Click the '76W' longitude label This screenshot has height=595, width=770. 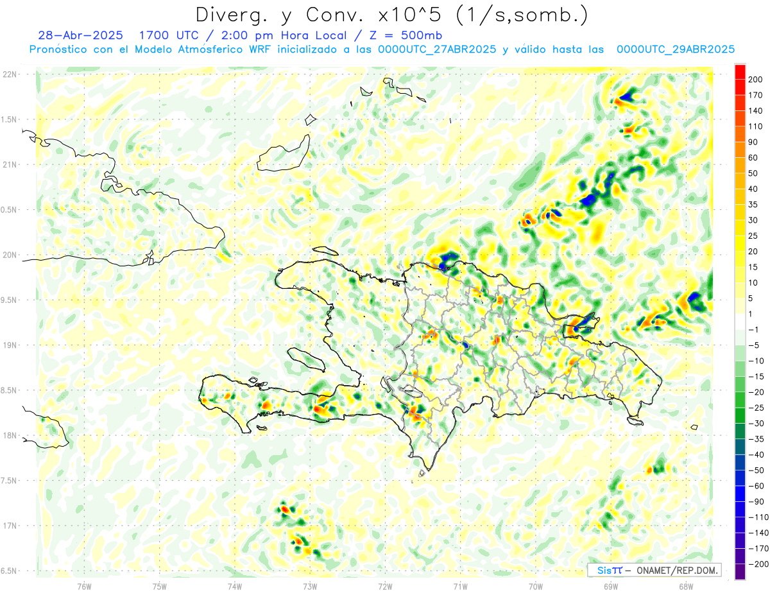(84, 587)
